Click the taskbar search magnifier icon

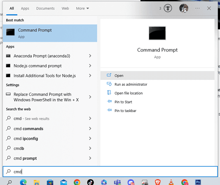tap(9, 182)
